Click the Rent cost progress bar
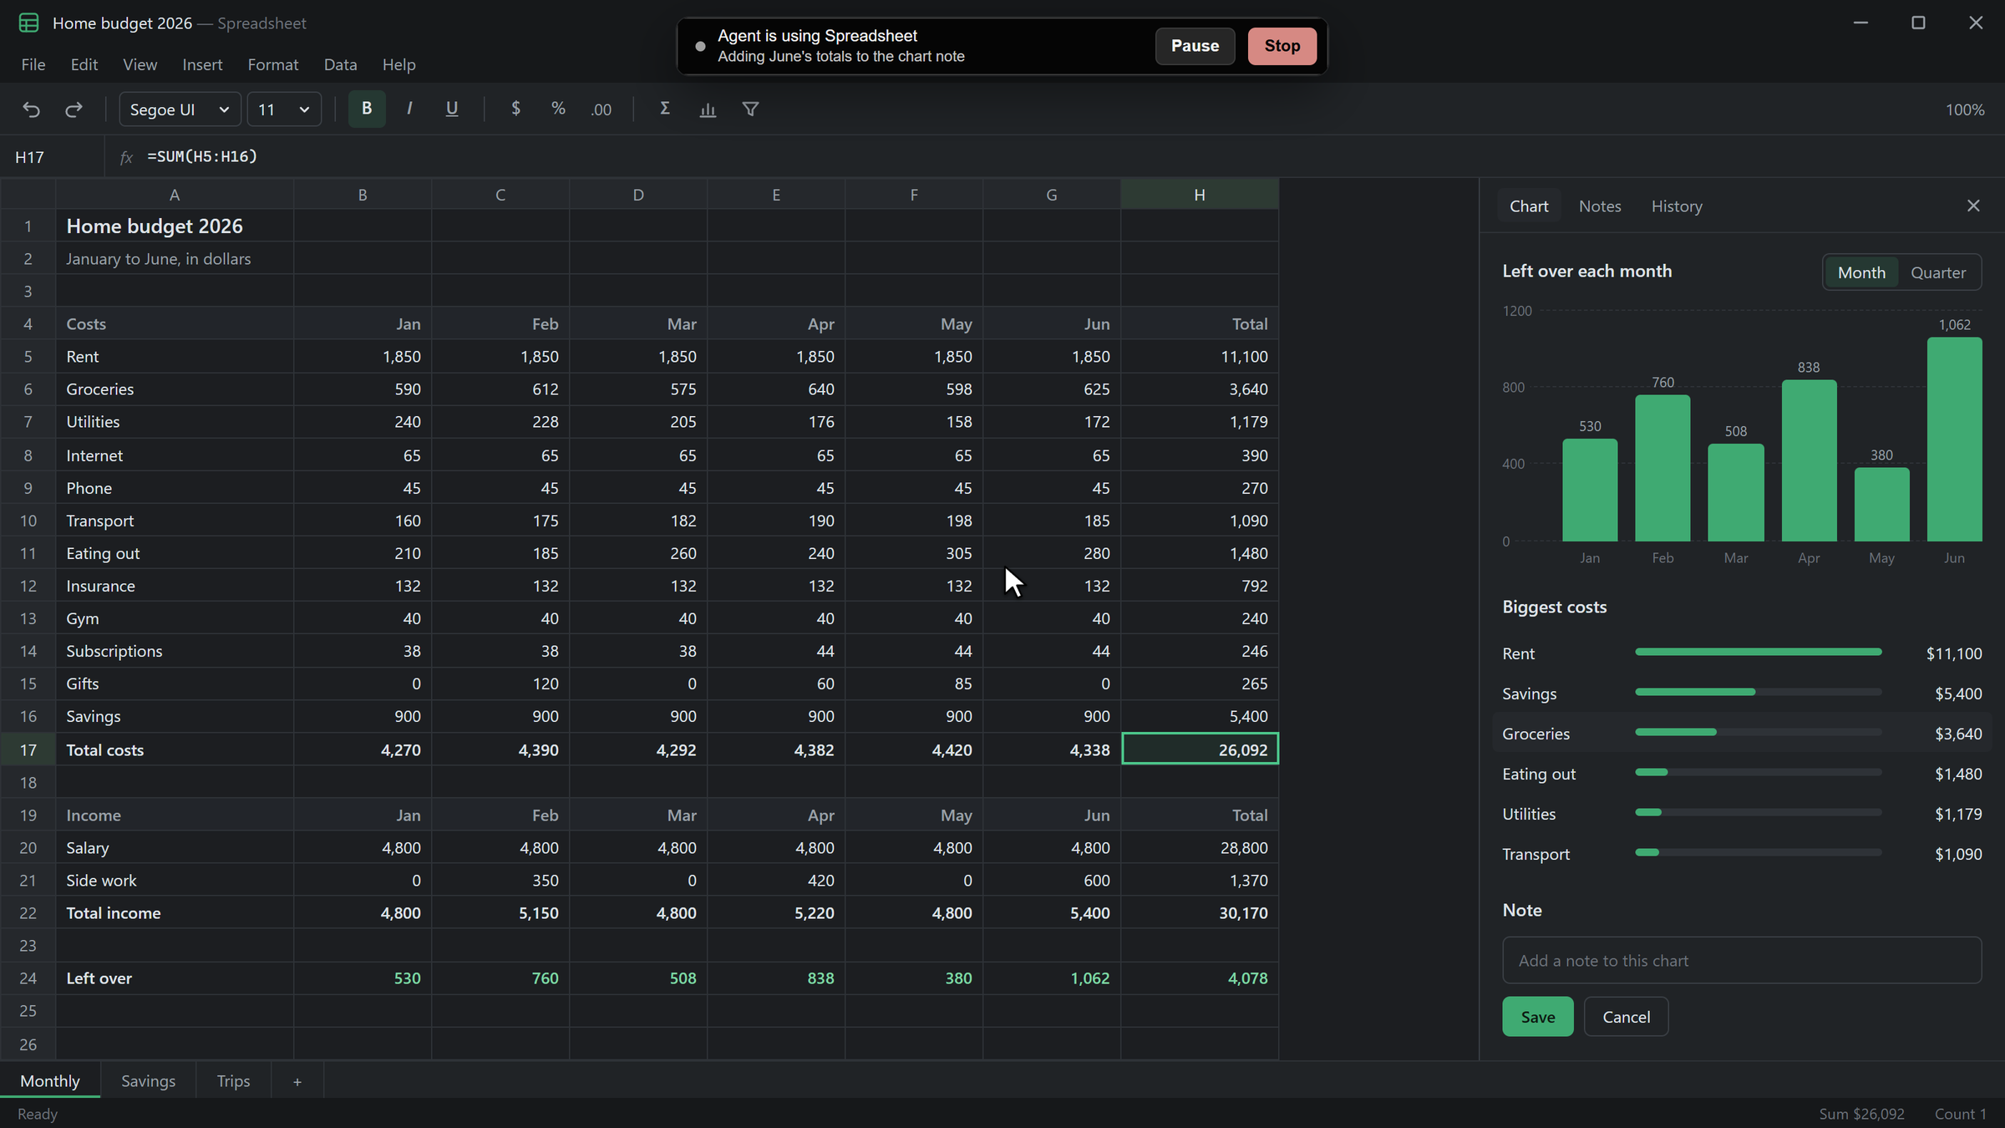 [x=1759, y=652]
